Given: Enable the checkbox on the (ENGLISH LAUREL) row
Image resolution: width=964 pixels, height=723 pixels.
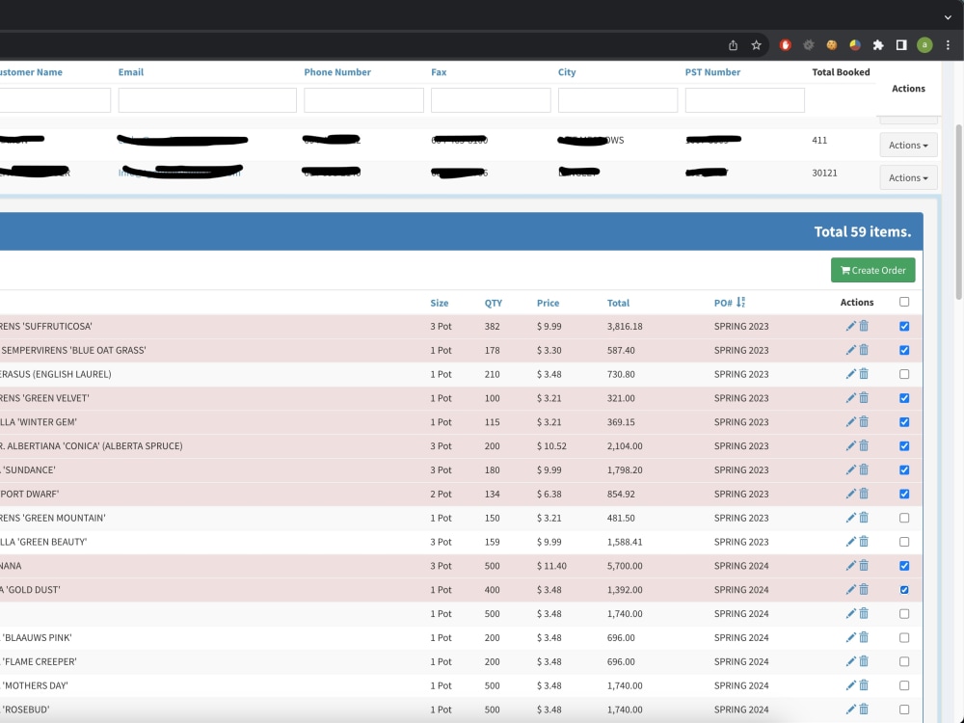Looking at the screenshot, I should [x=903, y=374].
